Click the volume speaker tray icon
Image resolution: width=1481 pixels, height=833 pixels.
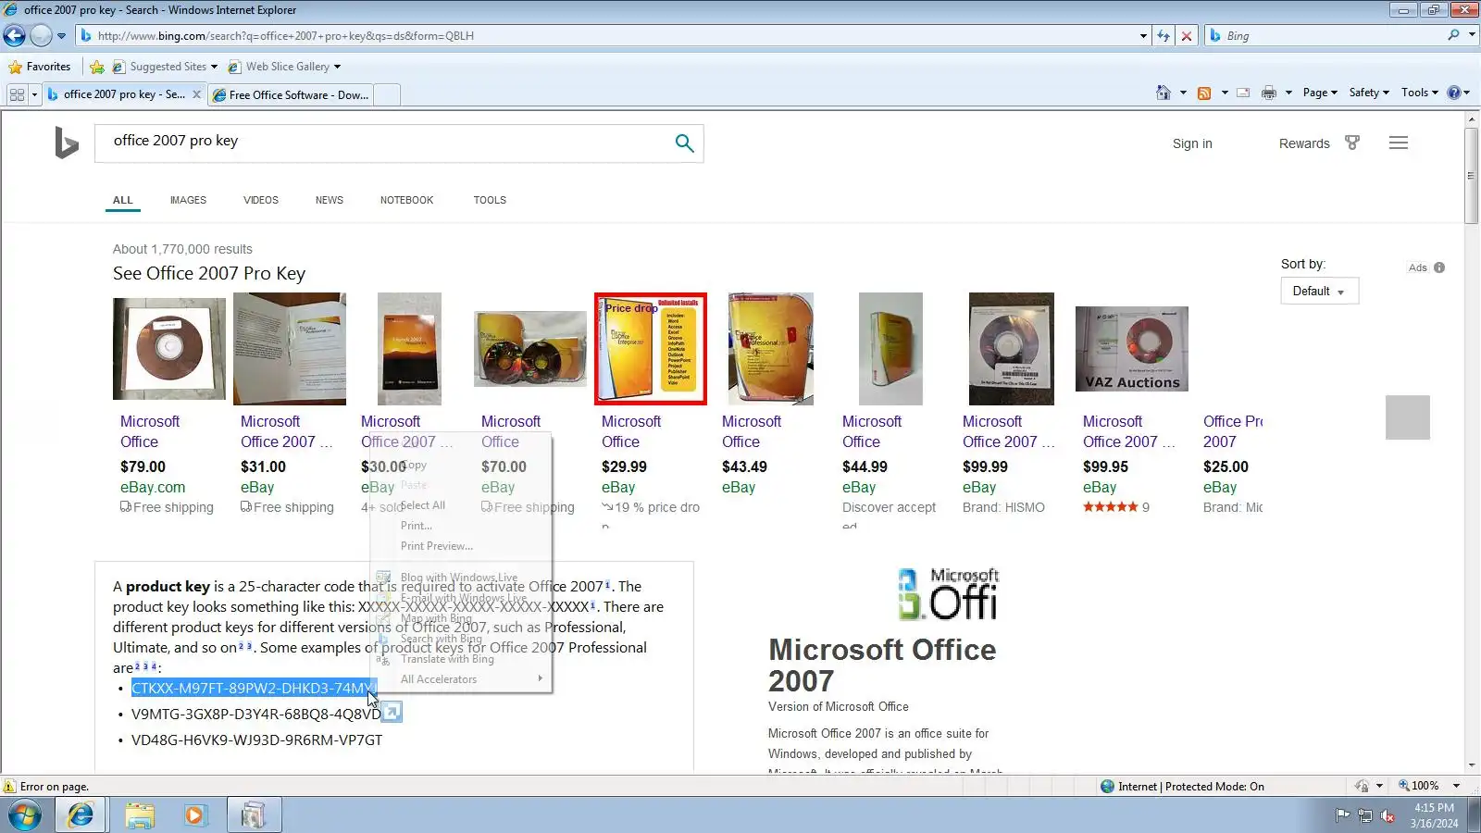[x=1388, y=815]
